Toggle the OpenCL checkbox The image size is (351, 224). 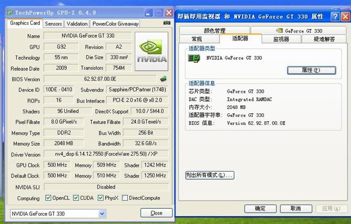pyautogui.click(x=48, y=198)
